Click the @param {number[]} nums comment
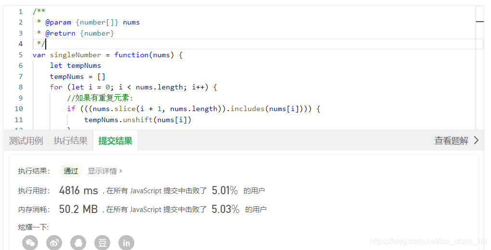Screen dimensions: 491x250 pyautogui.click(x=88, y=22)
